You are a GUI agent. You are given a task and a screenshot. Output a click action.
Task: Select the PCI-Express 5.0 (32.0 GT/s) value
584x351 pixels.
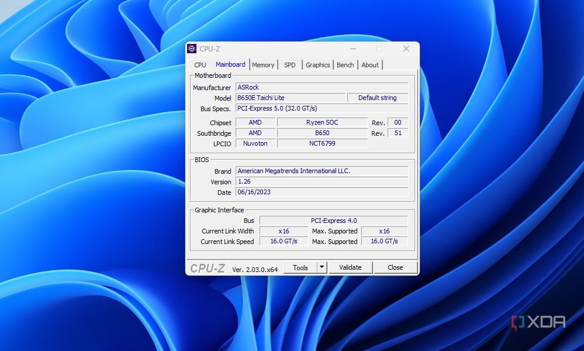pyautogui.click(x=322, y=108)
